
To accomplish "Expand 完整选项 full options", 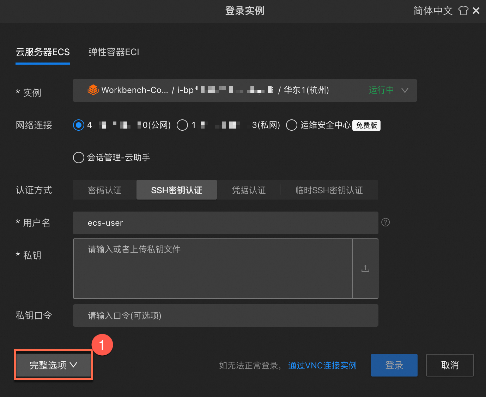I will [54, 365].
